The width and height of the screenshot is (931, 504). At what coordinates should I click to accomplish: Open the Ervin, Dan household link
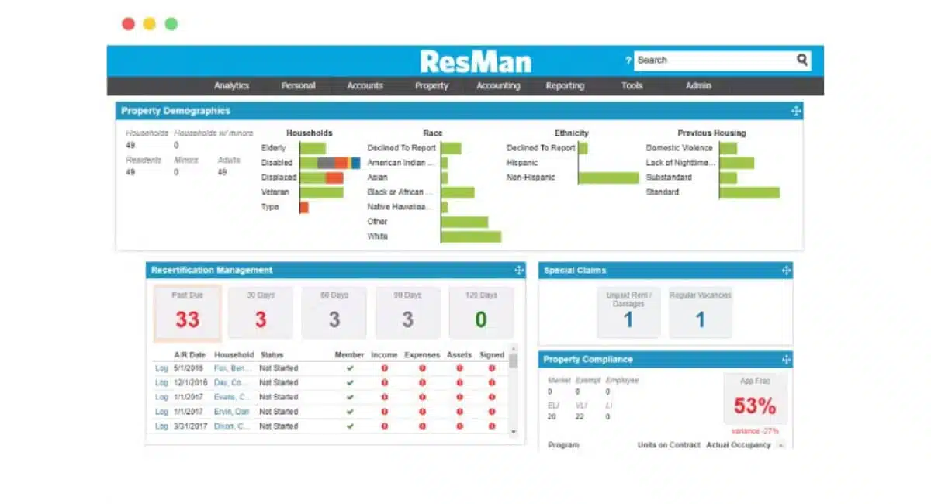click(x=231, y=412)
